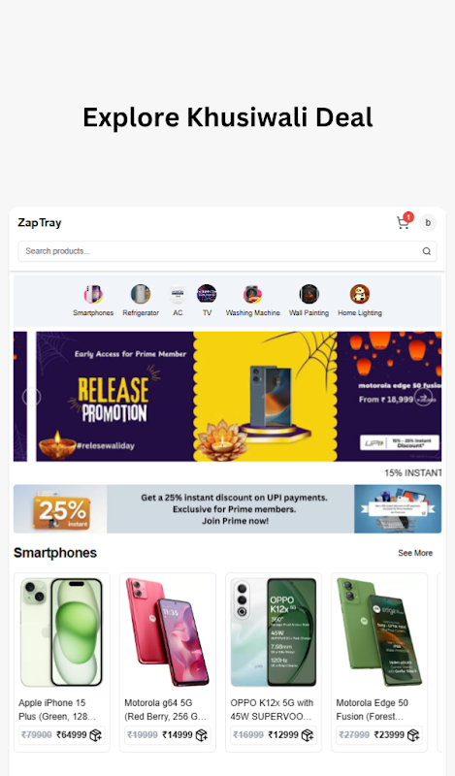This screenshot has height=776, width=455.
Task: Go to previous banner slide arrow
Action: tap(31, 397)
